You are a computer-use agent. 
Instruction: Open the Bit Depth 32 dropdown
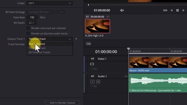tap(31, 23)
